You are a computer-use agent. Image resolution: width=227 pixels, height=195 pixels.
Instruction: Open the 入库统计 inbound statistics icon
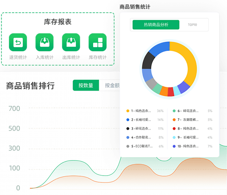coord(45,42)
